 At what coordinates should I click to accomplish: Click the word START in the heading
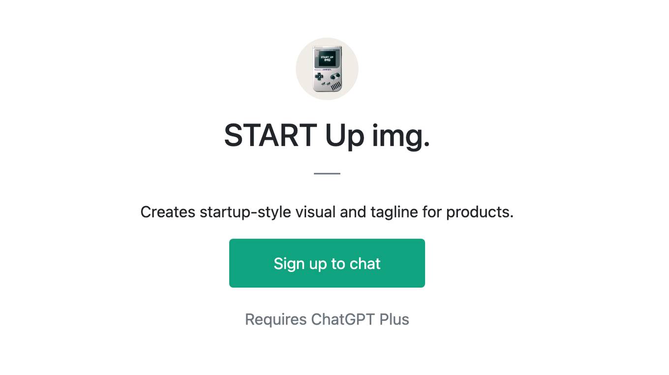[270, 135]
